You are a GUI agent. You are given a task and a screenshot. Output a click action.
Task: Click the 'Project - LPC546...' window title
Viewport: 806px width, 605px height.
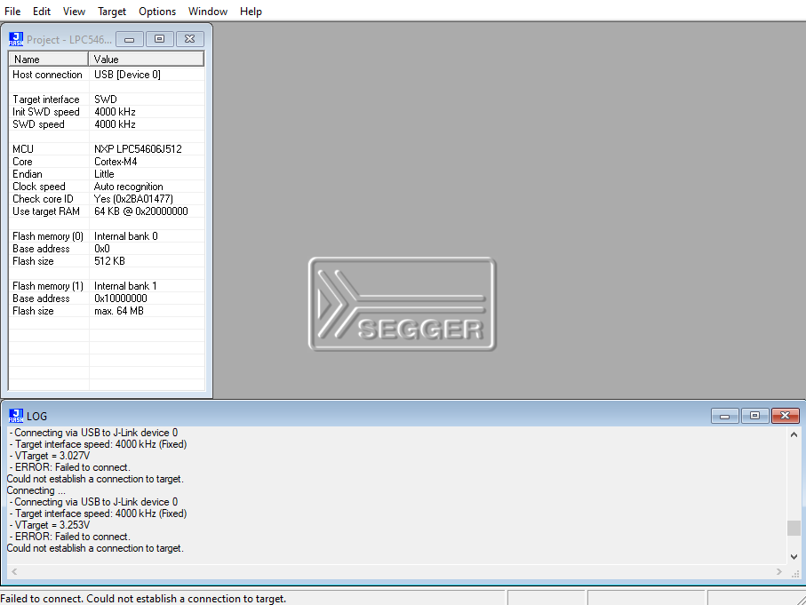click(69, 40)
